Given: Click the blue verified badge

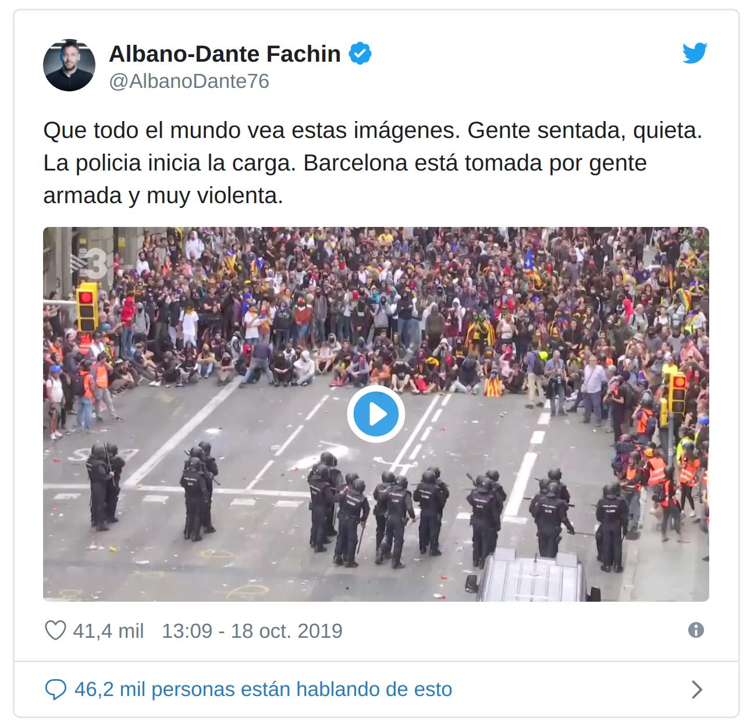Looking at the screenshot, I should click(360, 54).
